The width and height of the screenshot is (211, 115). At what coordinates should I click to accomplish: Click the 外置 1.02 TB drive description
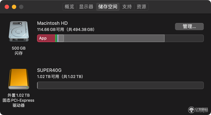(18, 100)
